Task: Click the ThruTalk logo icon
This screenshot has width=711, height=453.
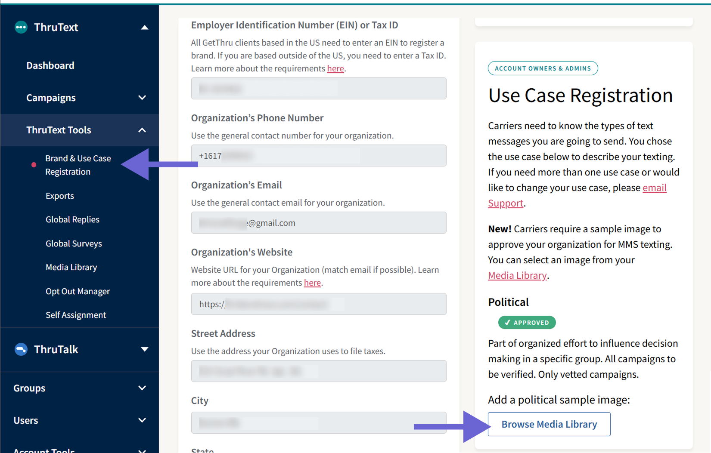Action: 21,349
